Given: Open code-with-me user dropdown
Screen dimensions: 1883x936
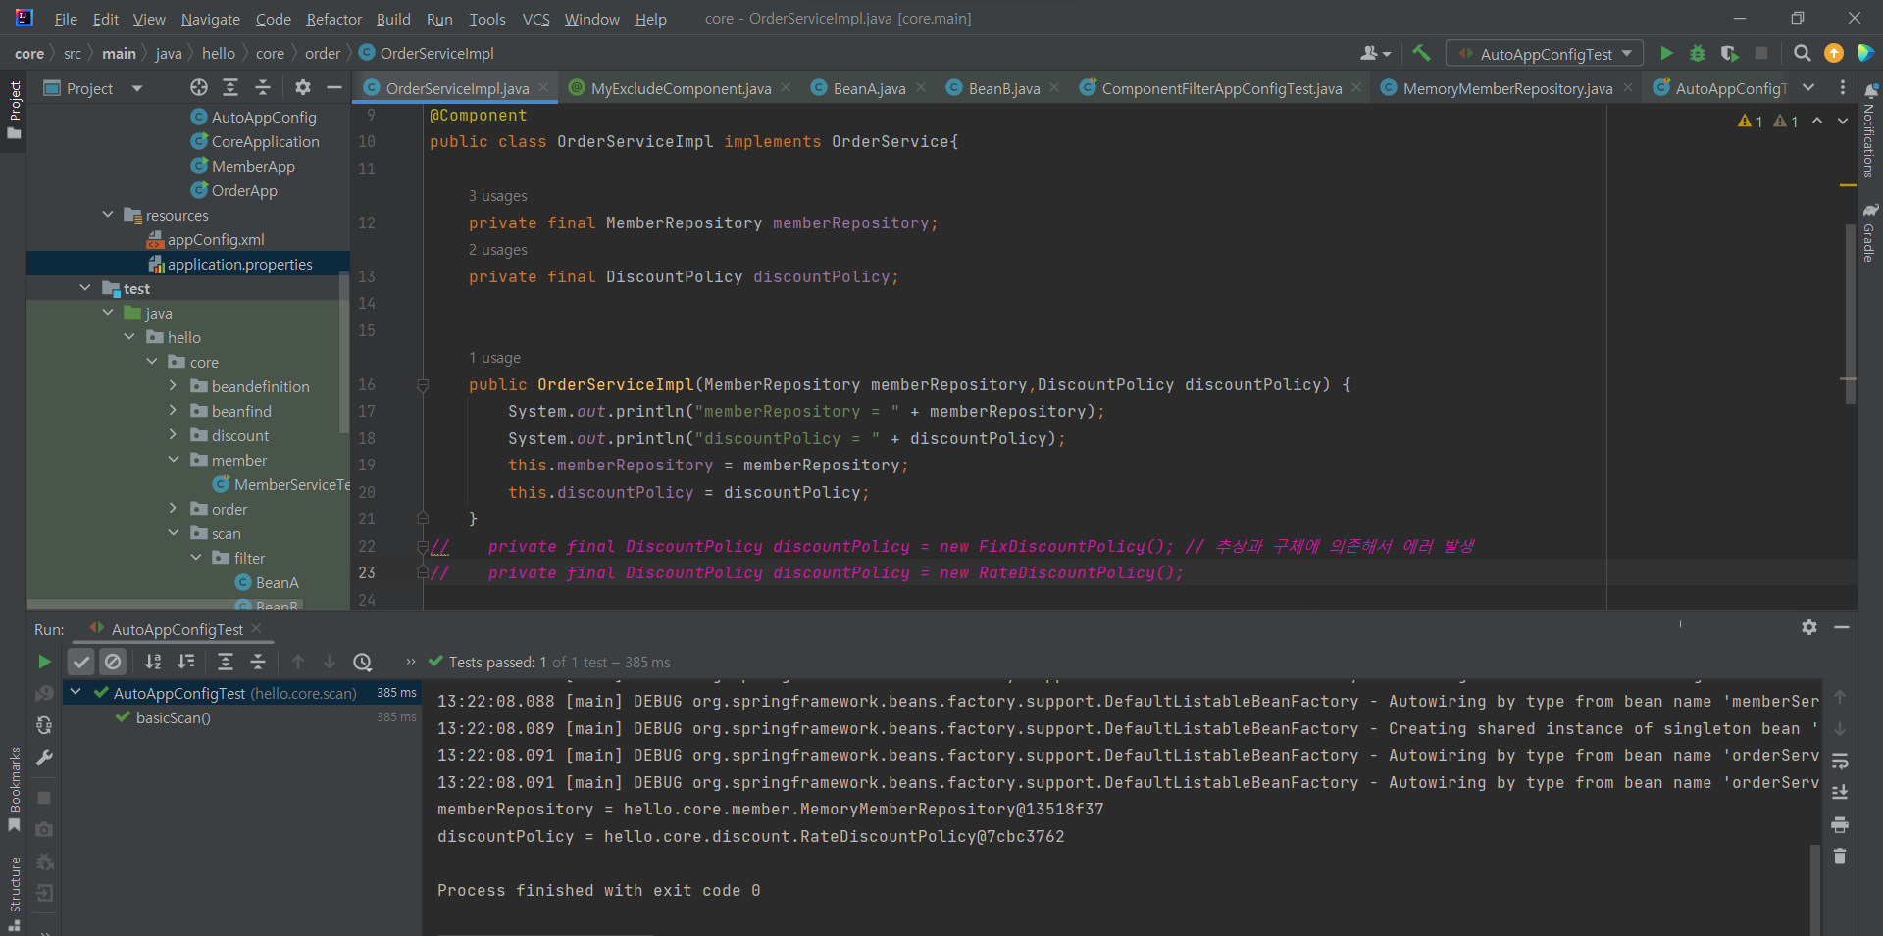Looking at the screenshot, I should pos(1376,53).
